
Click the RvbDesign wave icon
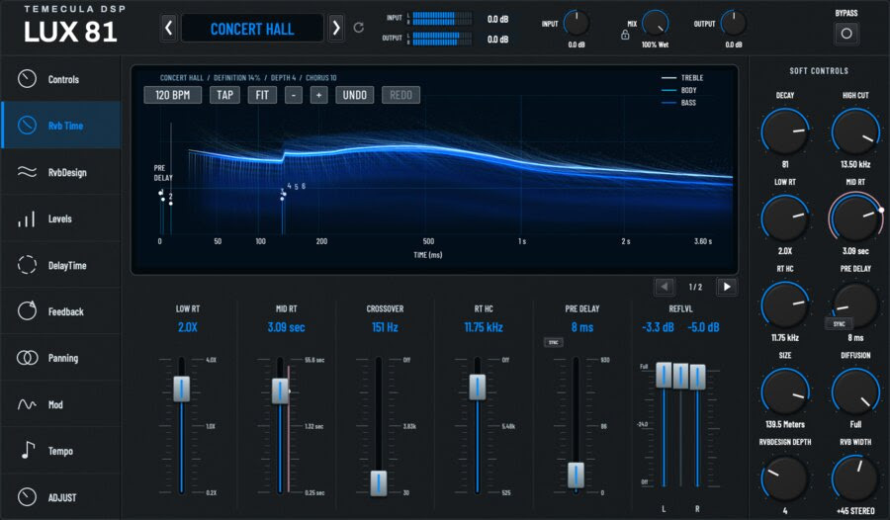[x=27, y=171]
